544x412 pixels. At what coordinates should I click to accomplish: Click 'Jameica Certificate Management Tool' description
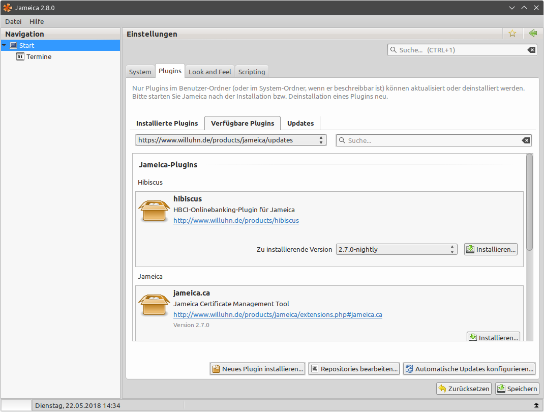[x=231, y=304]
